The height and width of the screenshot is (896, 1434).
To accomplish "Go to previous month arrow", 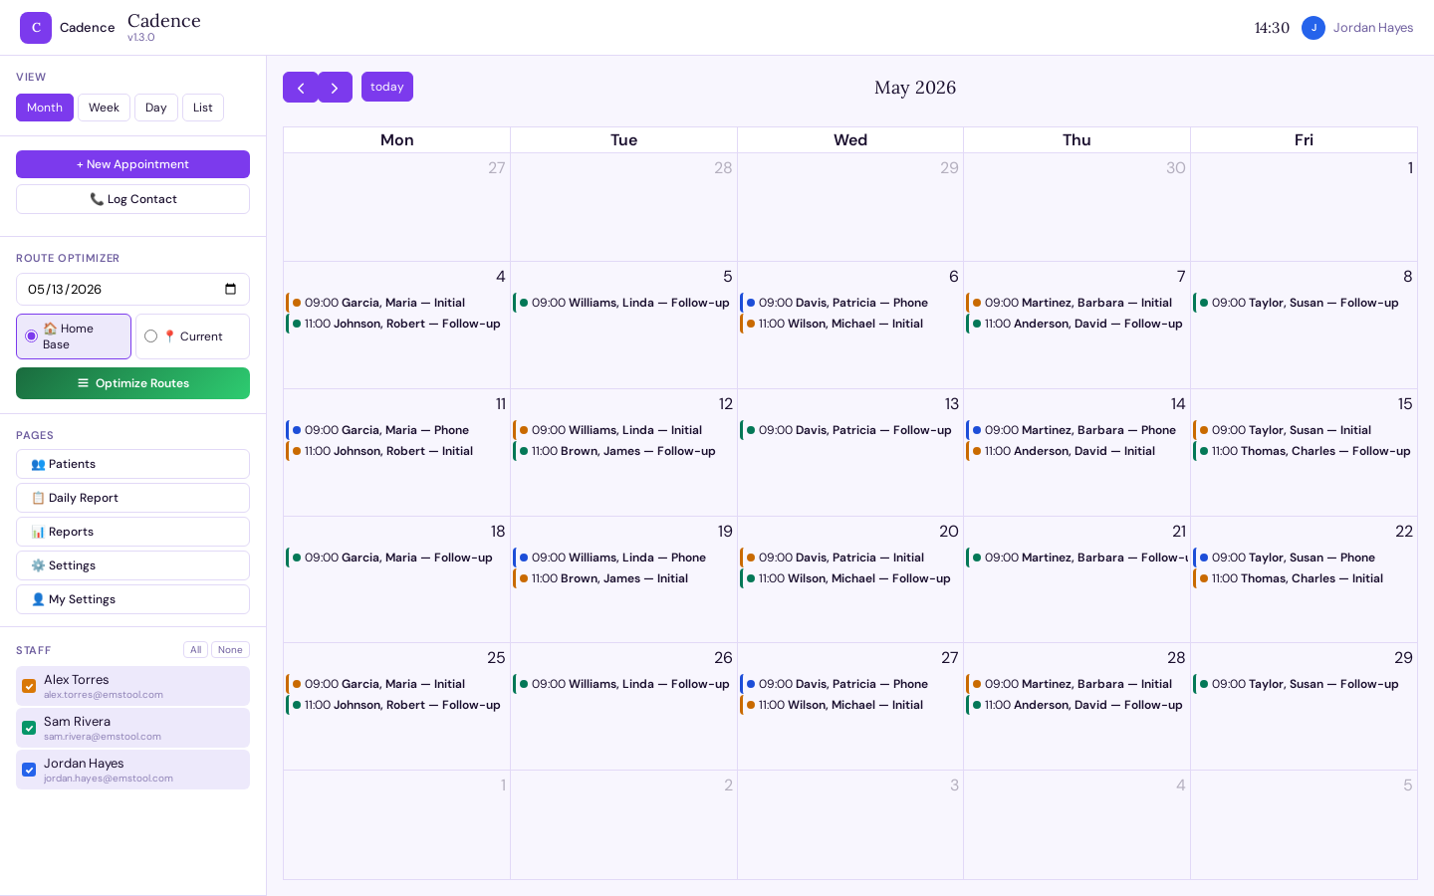I will click(301, 88).
